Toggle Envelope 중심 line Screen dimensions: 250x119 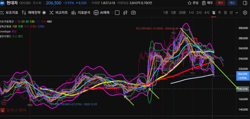click(x=14, y=32)
